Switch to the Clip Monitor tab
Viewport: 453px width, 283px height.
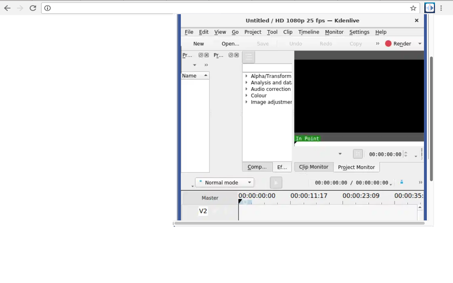tap(314, 167)
